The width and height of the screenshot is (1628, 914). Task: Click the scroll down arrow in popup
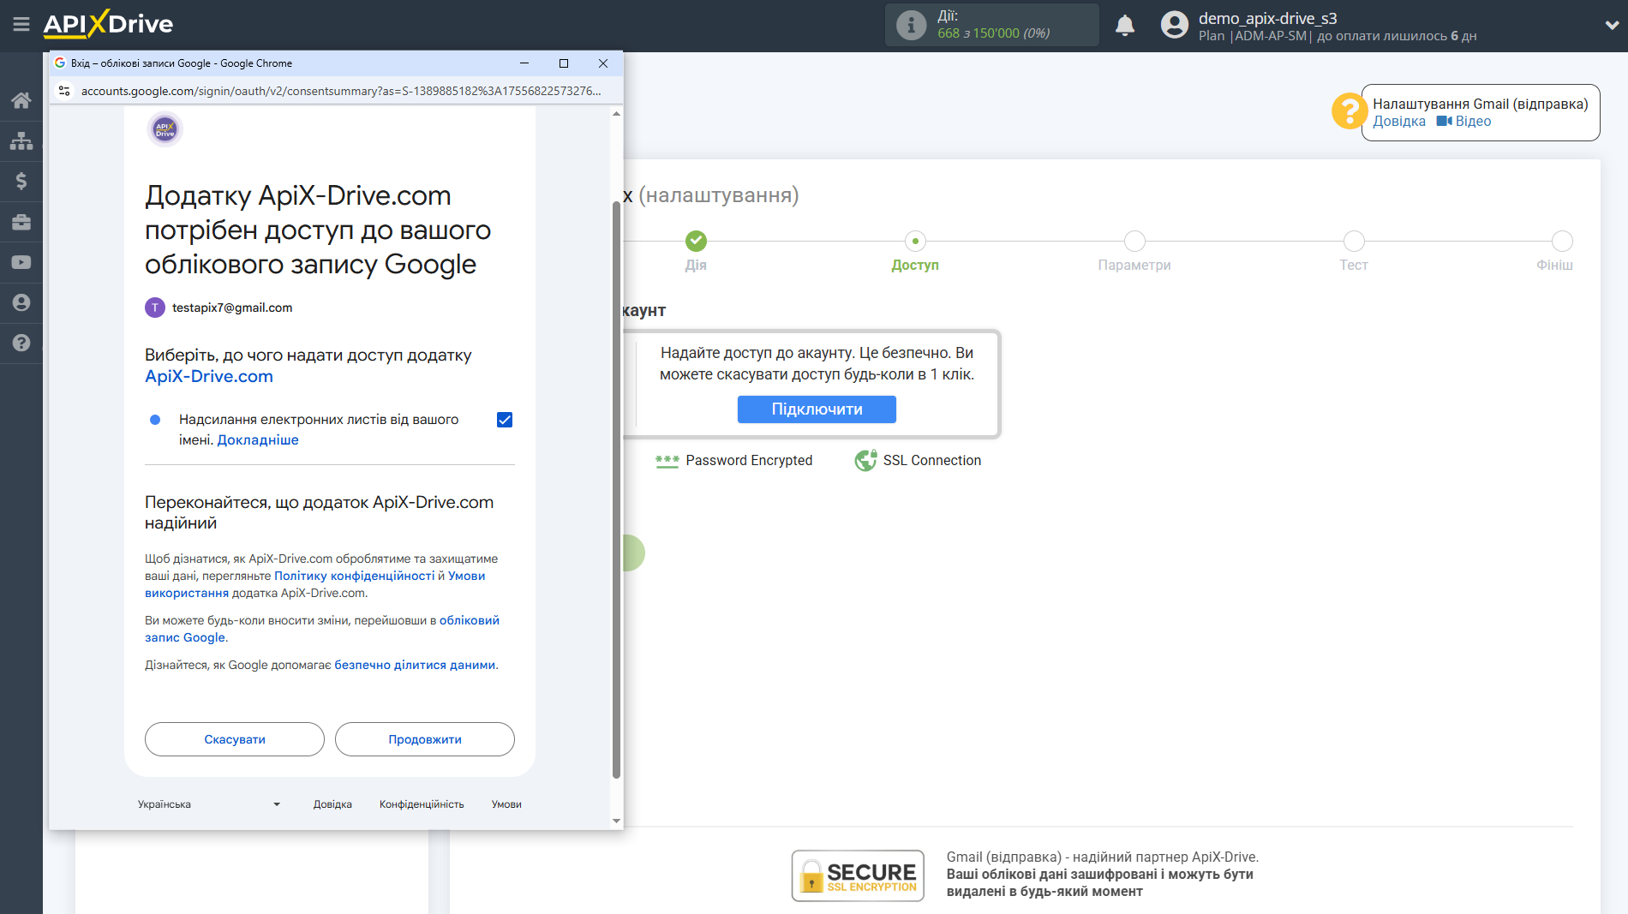tap(616, 821)
